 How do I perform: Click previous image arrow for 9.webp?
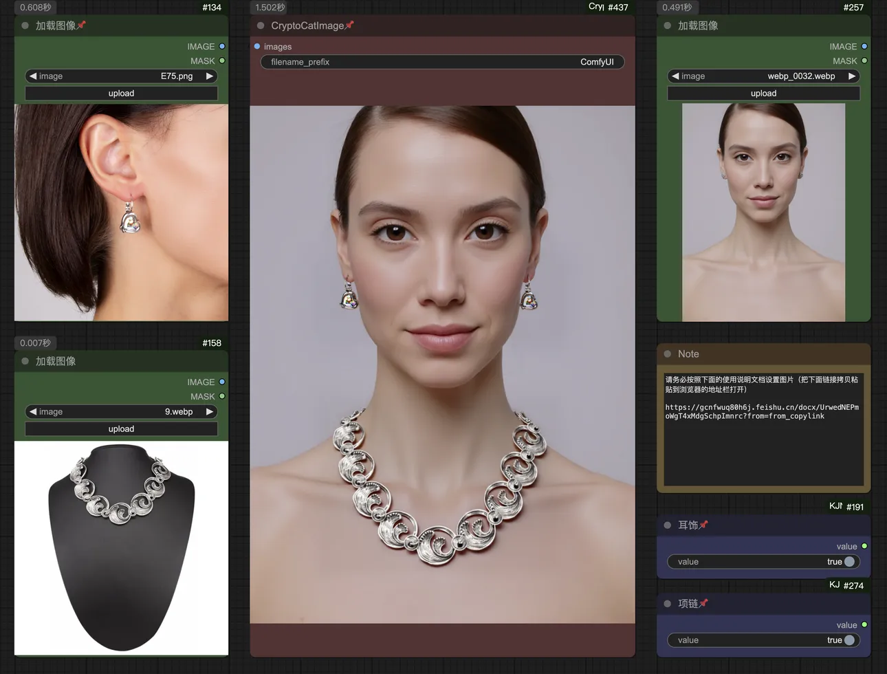[32, 412]
